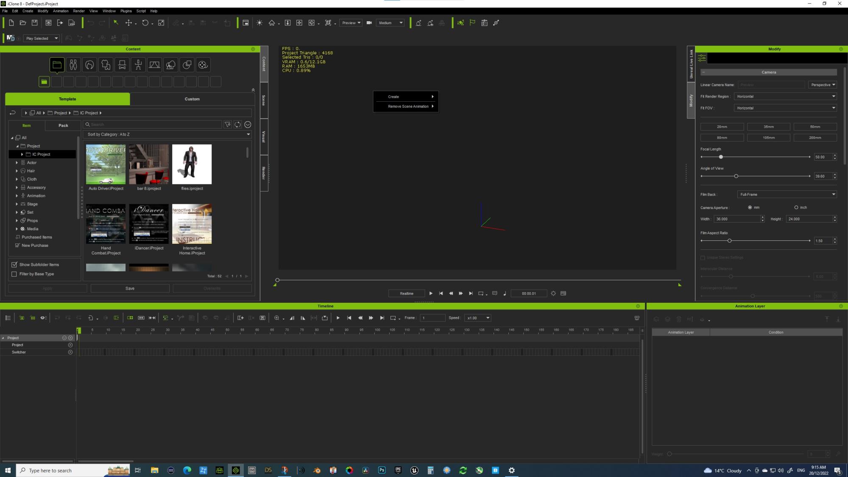Click the sun lighting icon in toolbar
This screenshot has width=848, height=477.
coord(259,23)
